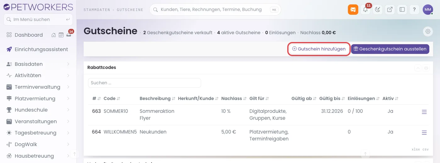The height and width of the screenshot is (163, 440).
Task: Click the Petworkers logo
Action: click(38, 7)
